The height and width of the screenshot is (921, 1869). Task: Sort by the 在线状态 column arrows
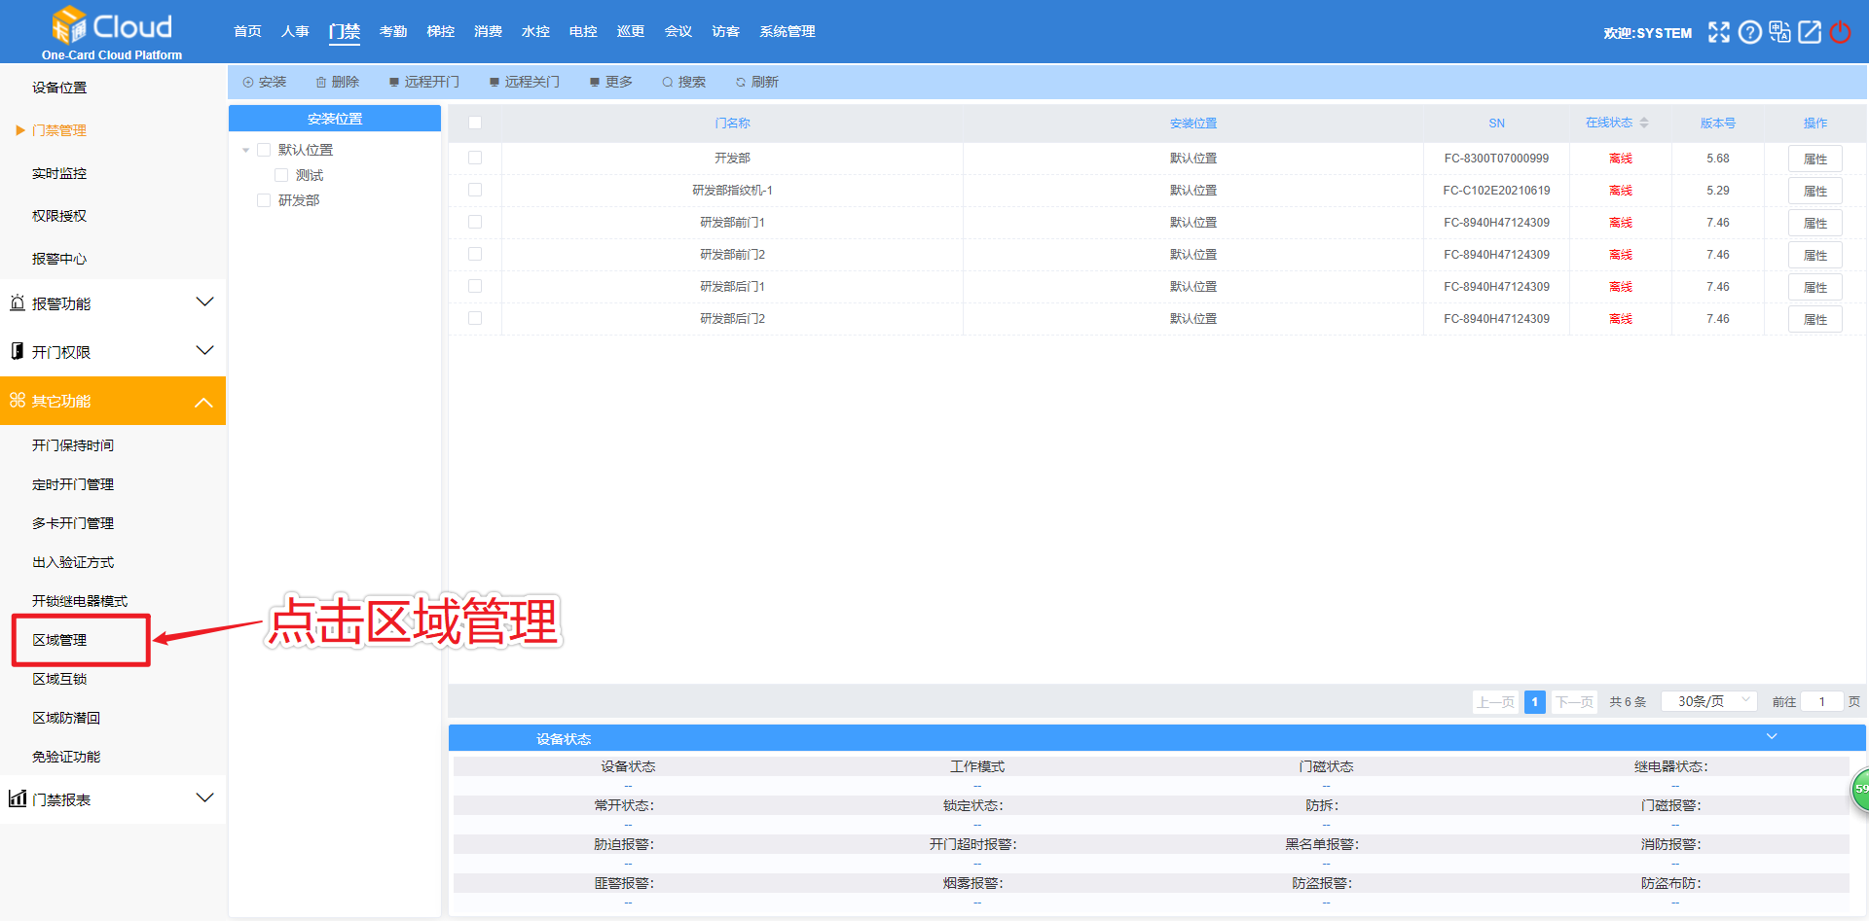tap(1644, 123)
